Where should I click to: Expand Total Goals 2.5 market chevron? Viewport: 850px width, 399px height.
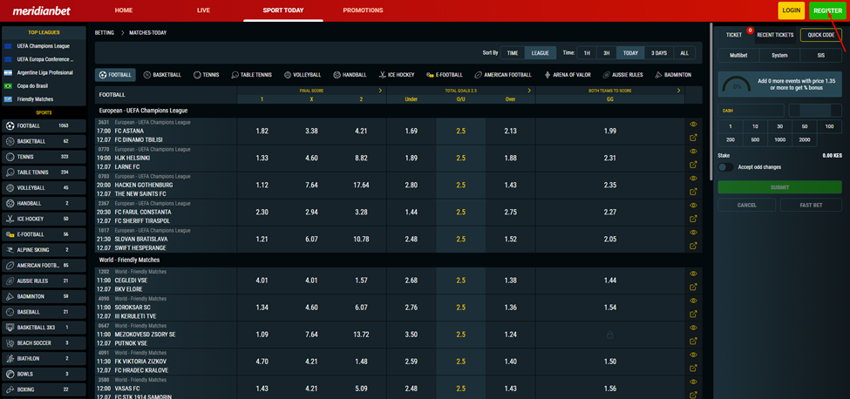pyautogui.click(x=529, y=91)
